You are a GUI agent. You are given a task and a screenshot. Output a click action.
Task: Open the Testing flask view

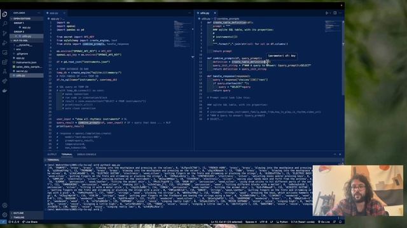pyautogui.click(x=4, y=72)
